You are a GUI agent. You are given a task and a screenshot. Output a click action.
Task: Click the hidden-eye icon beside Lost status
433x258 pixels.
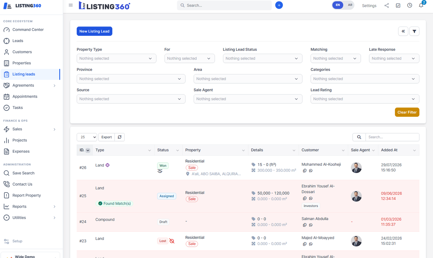point(172,241)
